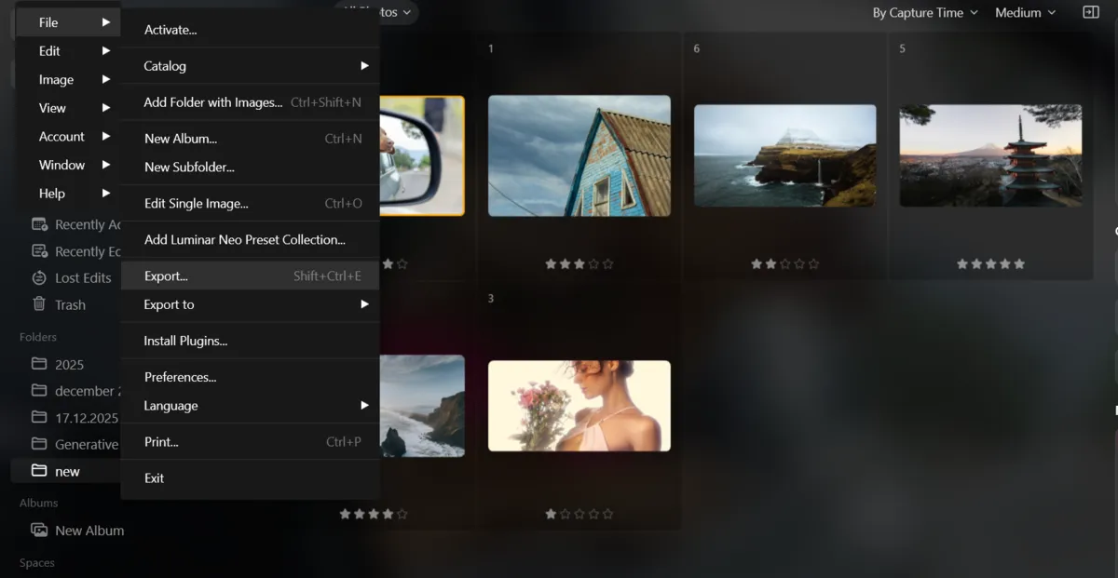This screenshot has width=1118, height=578.
Task: Click the Lost Edits clock icon
Action: pos(41,277)
